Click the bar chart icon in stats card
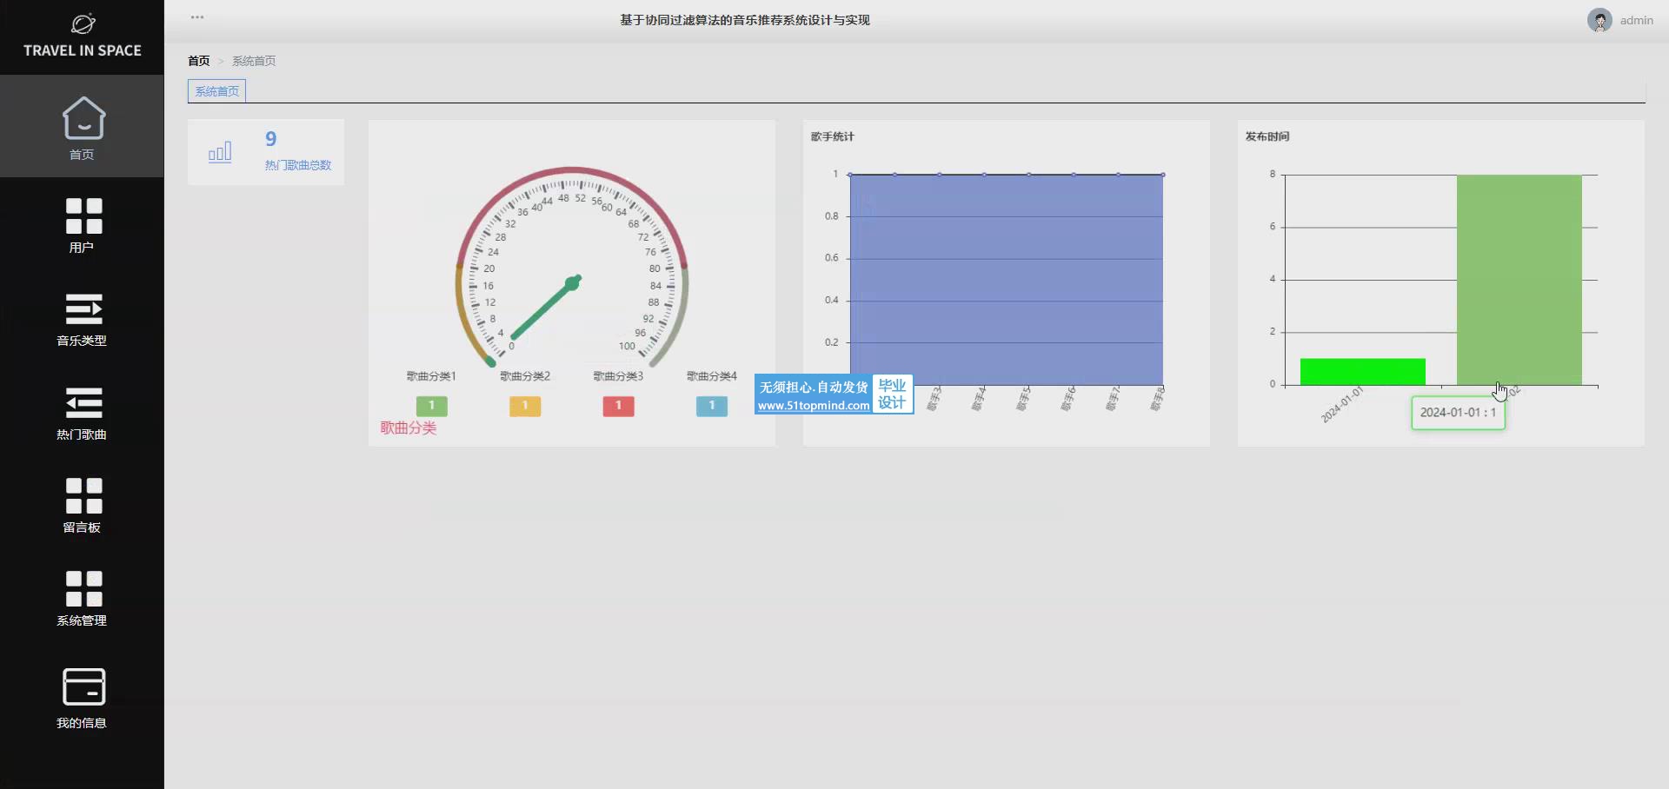Screen dimensions: 1669x789 pos(220,152)
